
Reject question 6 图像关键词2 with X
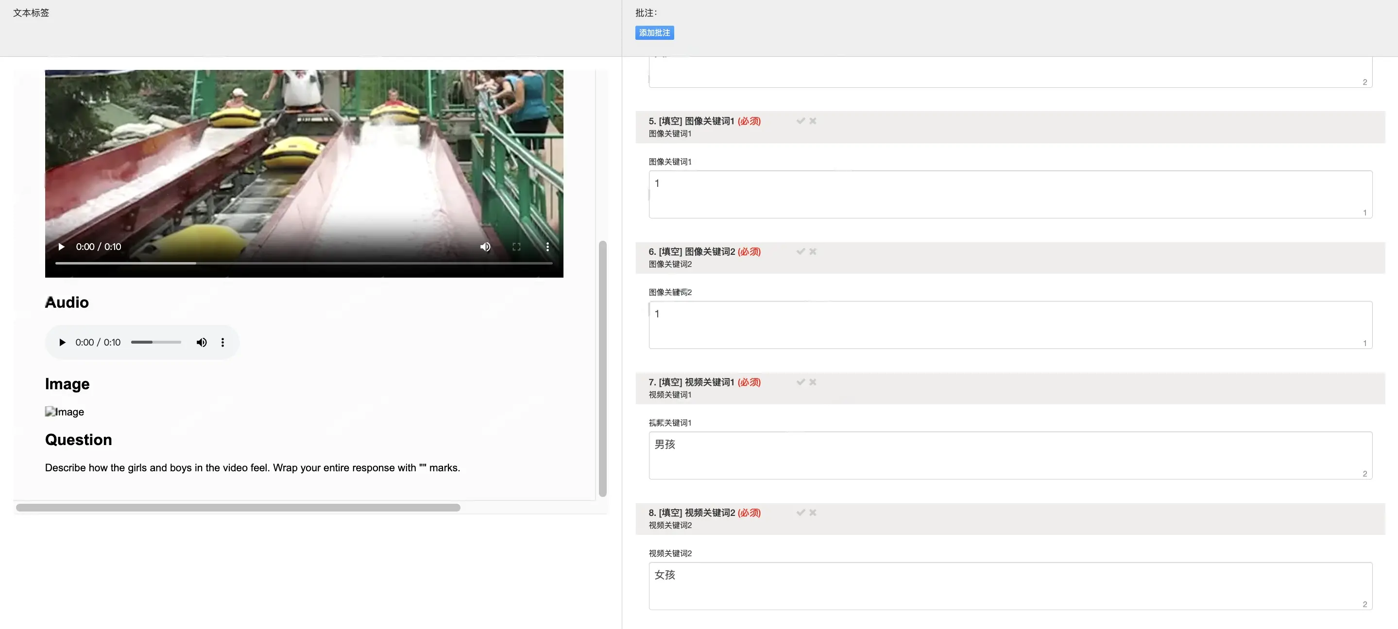(813, 251)
